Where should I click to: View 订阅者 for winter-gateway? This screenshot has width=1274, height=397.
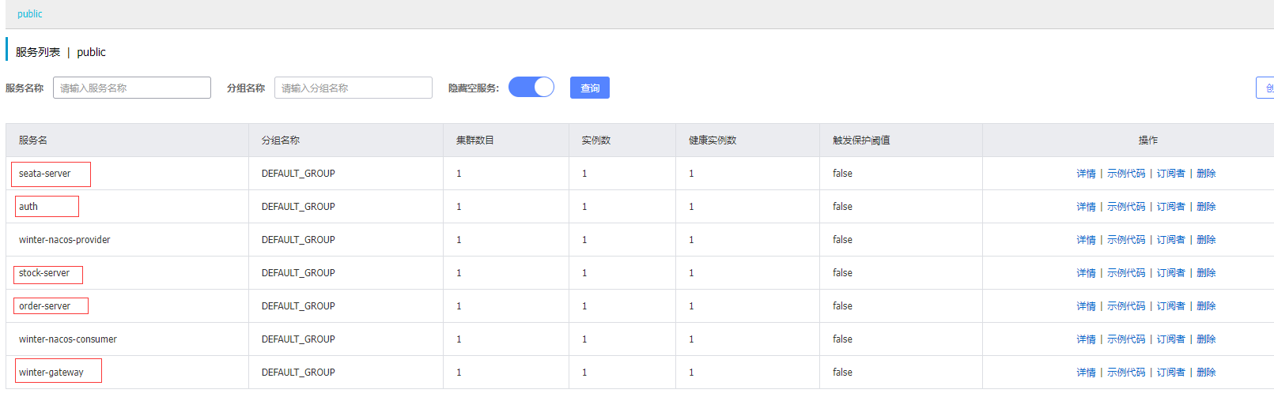tap(1170, 373)
